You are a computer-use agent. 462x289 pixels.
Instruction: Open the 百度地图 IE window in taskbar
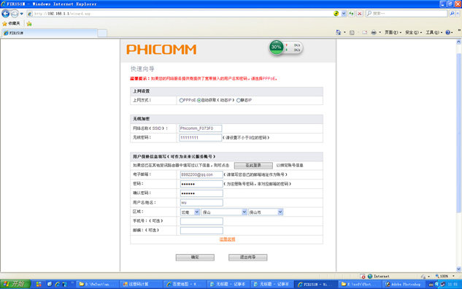(x=185, y=284)
